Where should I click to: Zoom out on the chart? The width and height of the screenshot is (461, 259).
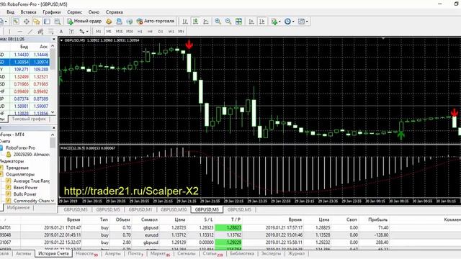[228, 22]
